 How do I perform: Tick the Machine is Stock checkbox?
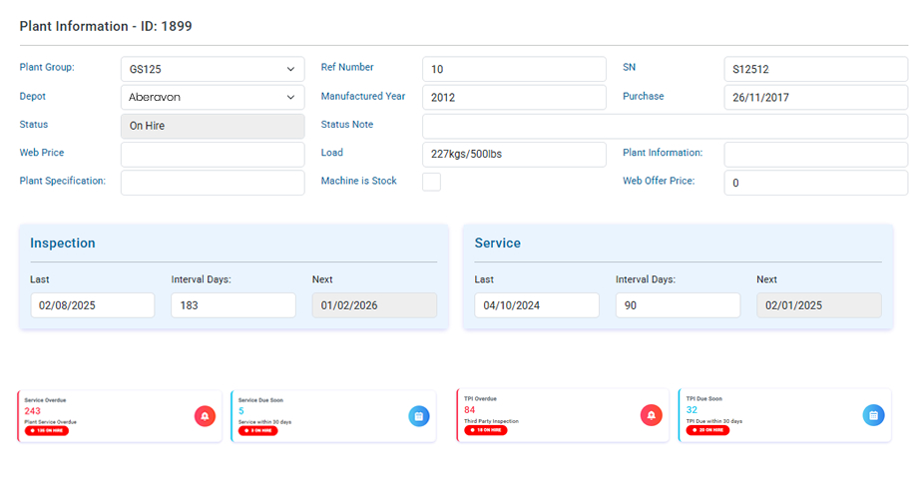431,182
